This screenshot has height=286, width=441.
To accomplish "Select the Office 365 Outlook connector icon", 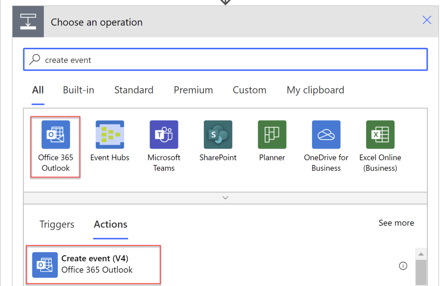I will pyautogui.click(x=55, y=134).
